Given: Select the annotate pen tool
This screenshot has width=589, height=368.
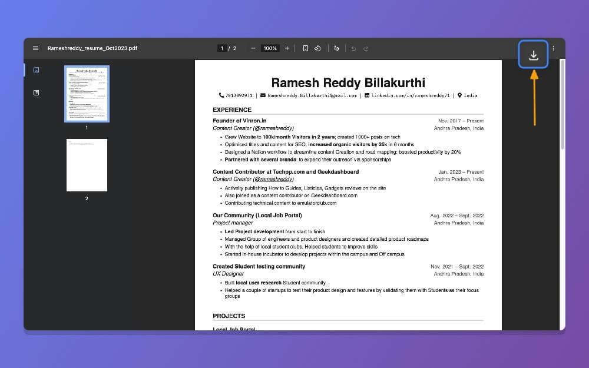Looking at the screenshot, I should [x=336, y=48].
